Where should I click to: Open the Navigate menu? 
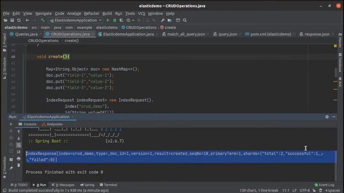44,13
